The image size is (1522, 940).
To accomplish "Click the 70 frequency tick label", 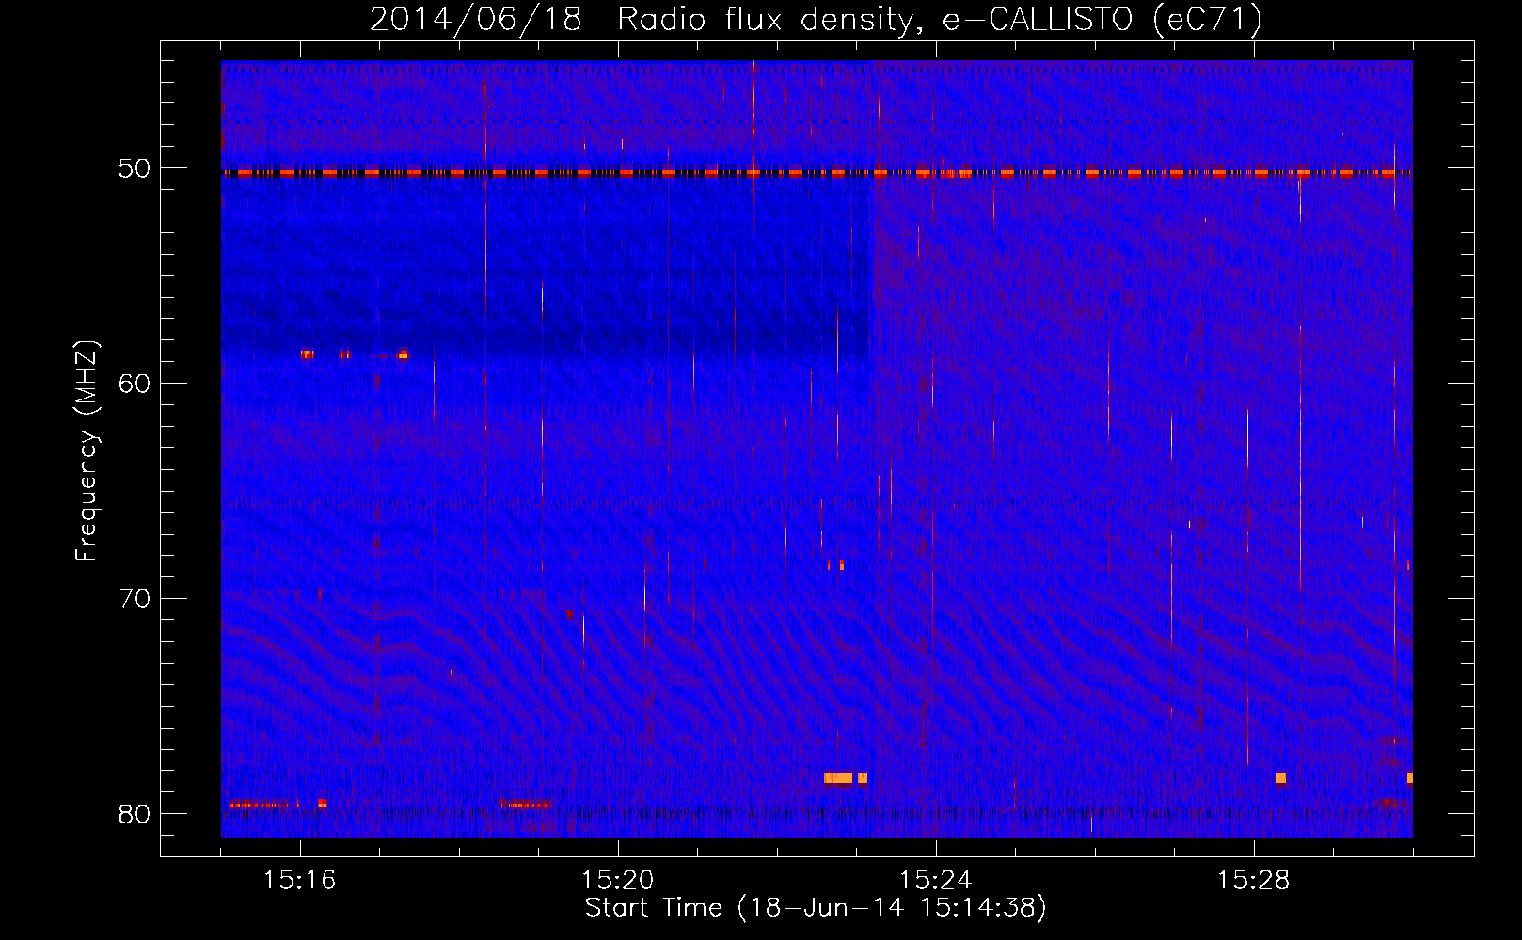I will [x=135, y=599].
